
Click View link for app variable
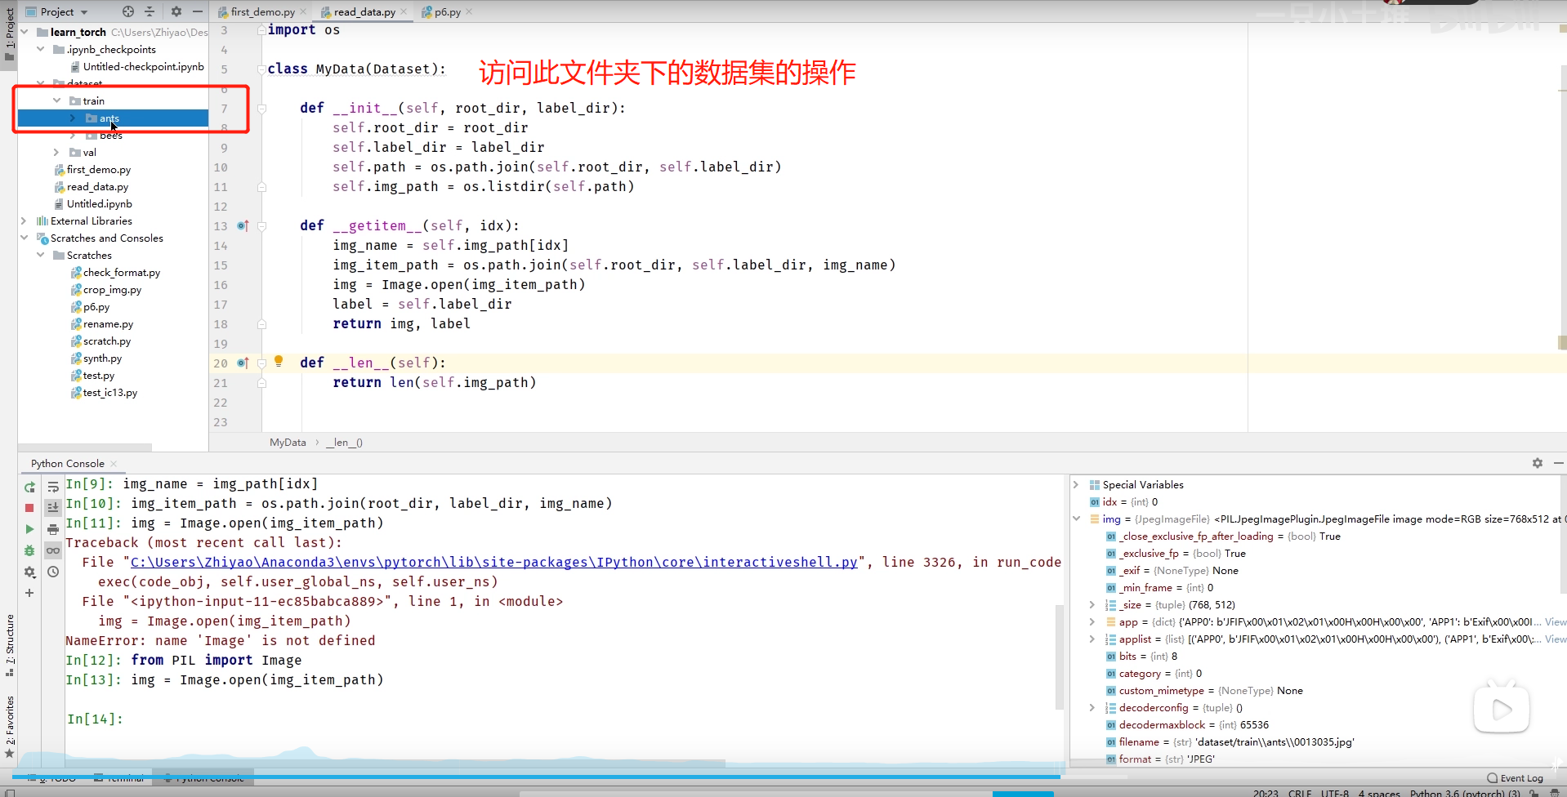click(x=1556, y=621)
